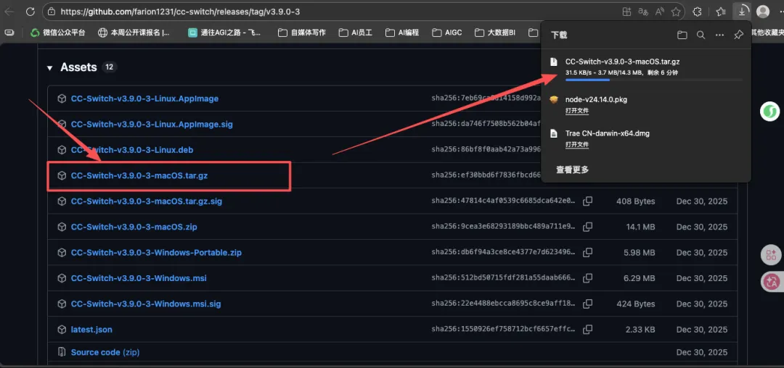The height and width of the screenshot is (368, 784).
Task: Search downloads with magnifier icon
Action: [x=701, y=35]
